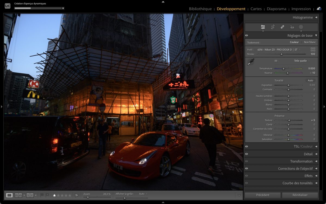Select the Red eye correction tool
Viewport: 326px width, 204px height.
click(292, 27)
